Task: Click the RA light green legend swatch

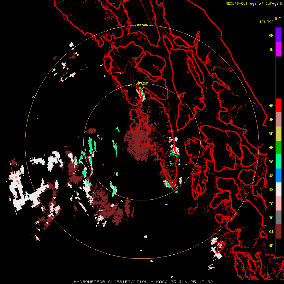Action: pyautogui.click(x=279, y=162)
